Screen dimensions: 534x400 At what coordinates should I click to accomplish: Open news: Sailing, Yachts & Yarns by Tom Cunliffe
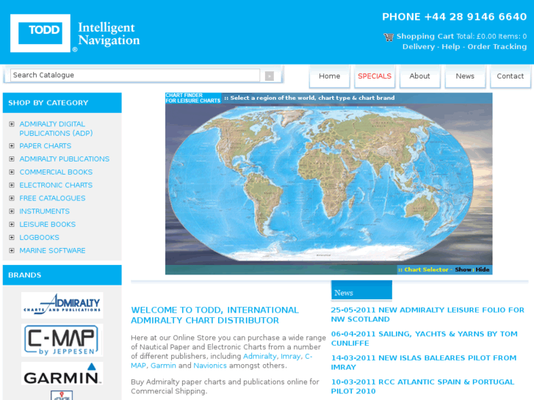[x=424, y=338]
